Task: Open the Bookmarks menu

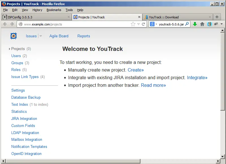Action: pos(54,10)
